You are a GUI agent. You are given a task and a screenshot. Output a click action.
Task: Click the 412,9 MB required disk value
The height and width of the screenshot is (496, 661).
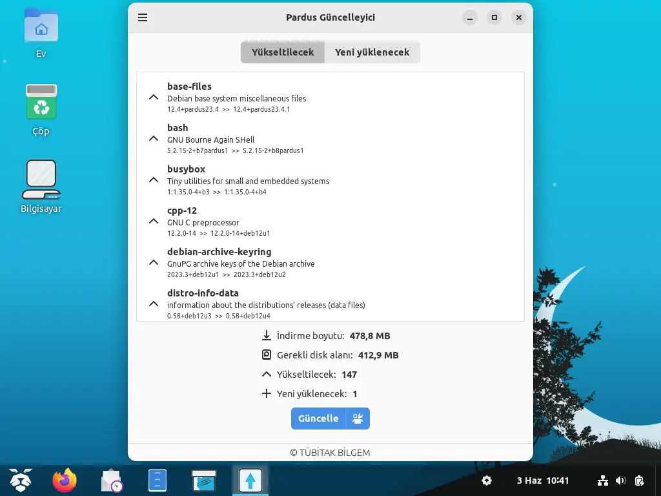378,356
